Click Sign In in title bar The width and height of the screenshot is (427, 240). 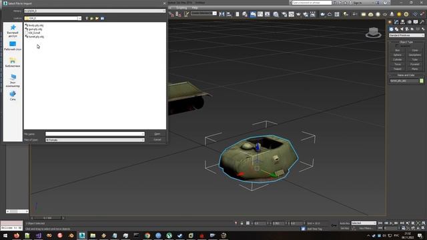(358, 3)
